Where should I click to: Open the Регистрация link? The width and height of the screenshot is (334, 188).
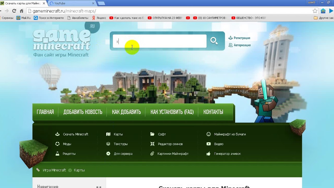click(x=242, y=38)
